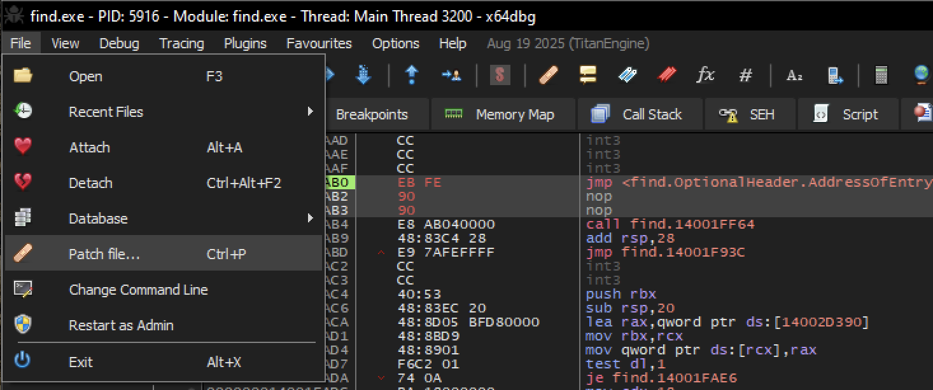This screenshot has width=933, height=390.
Task: Click the EB FE opcode bytes
Action: click(x=419, y=182)
